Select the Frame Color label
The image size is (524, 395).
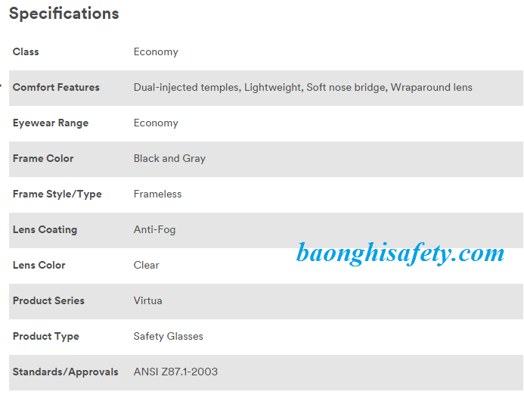coord(43,158)
